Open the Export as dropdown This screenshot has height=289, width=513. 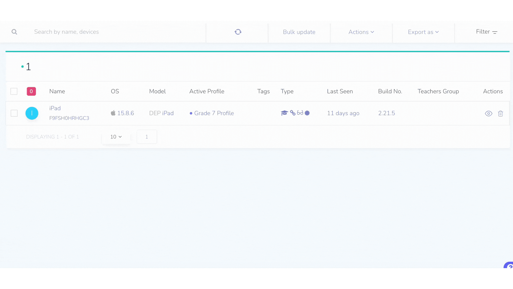(x=423, y=32)
